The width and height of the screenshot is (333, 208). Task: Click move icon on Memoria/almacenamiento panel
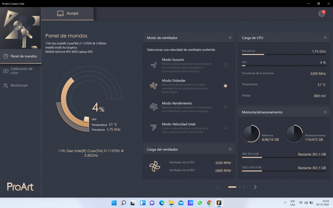pos(325,112)
